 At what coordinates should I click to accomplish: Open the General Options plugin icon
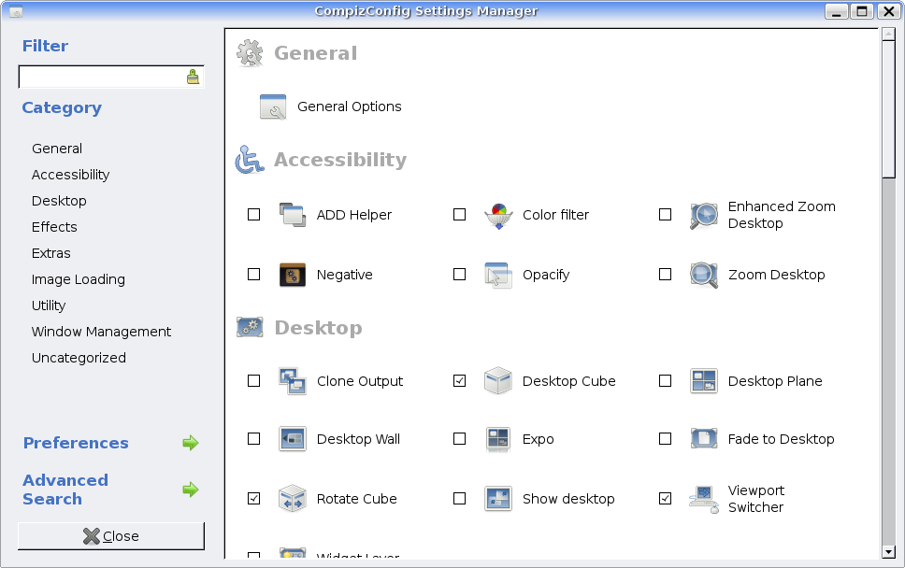coord(273,107)
